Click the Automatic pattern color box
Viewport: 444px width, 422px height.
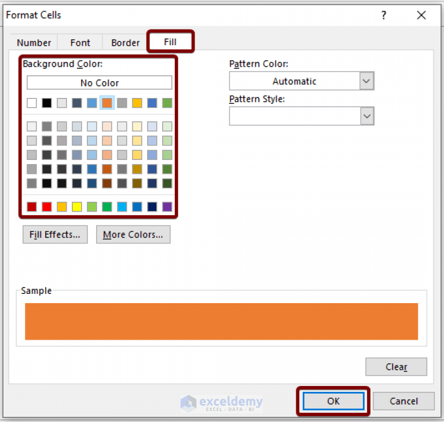(x=295, y=81)
